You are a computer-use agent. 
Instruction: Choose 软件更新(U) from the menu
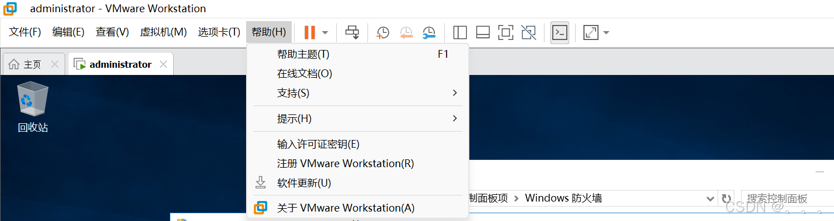[x=357, y=183]
